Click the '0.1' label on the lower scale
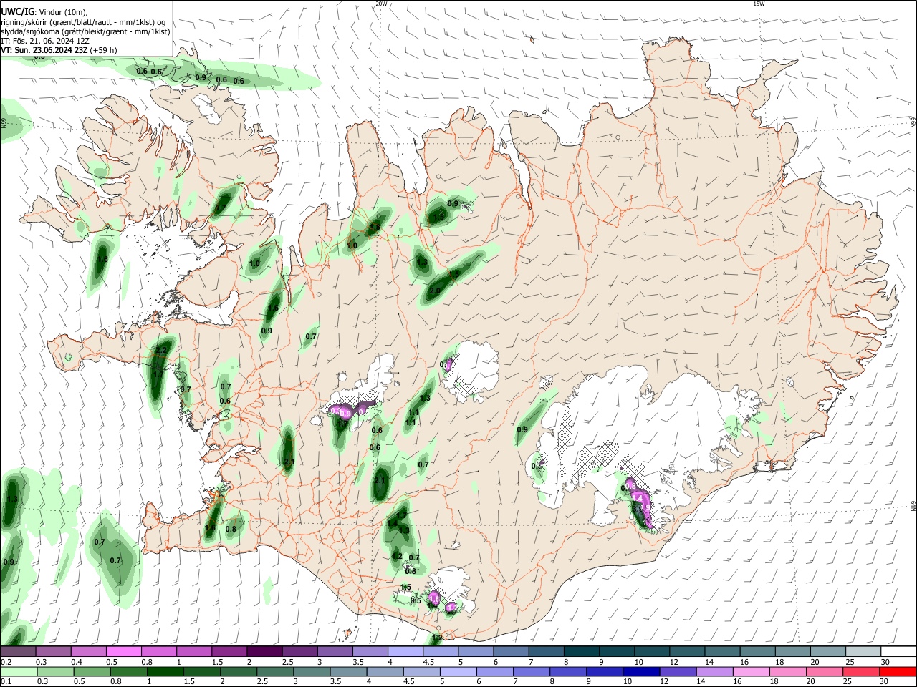The width and height of the screenshot is (917, 687). point(6,682)
